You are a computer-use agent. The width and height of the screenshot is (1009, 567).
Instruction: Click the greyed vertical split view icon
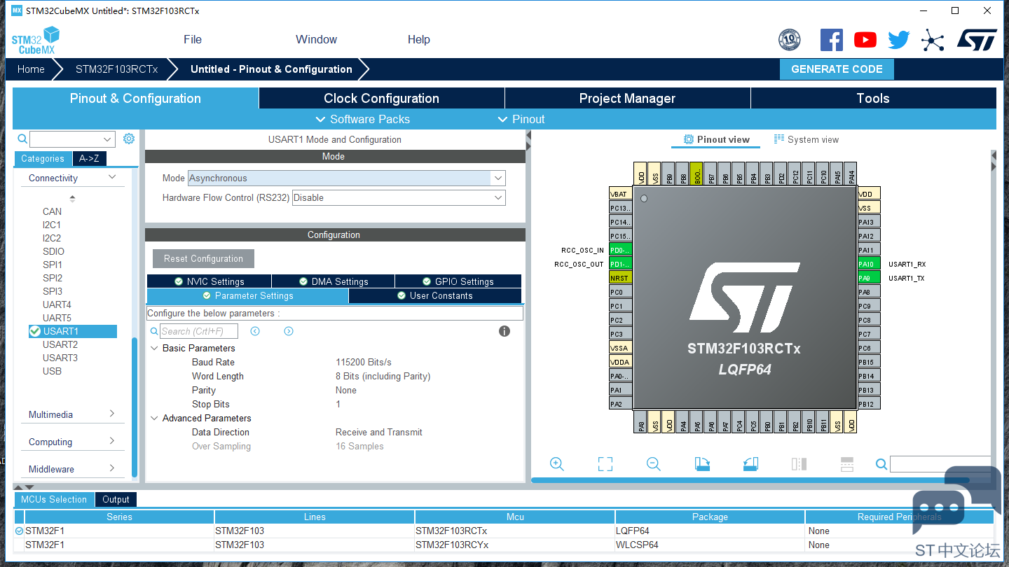coord(799,464)
